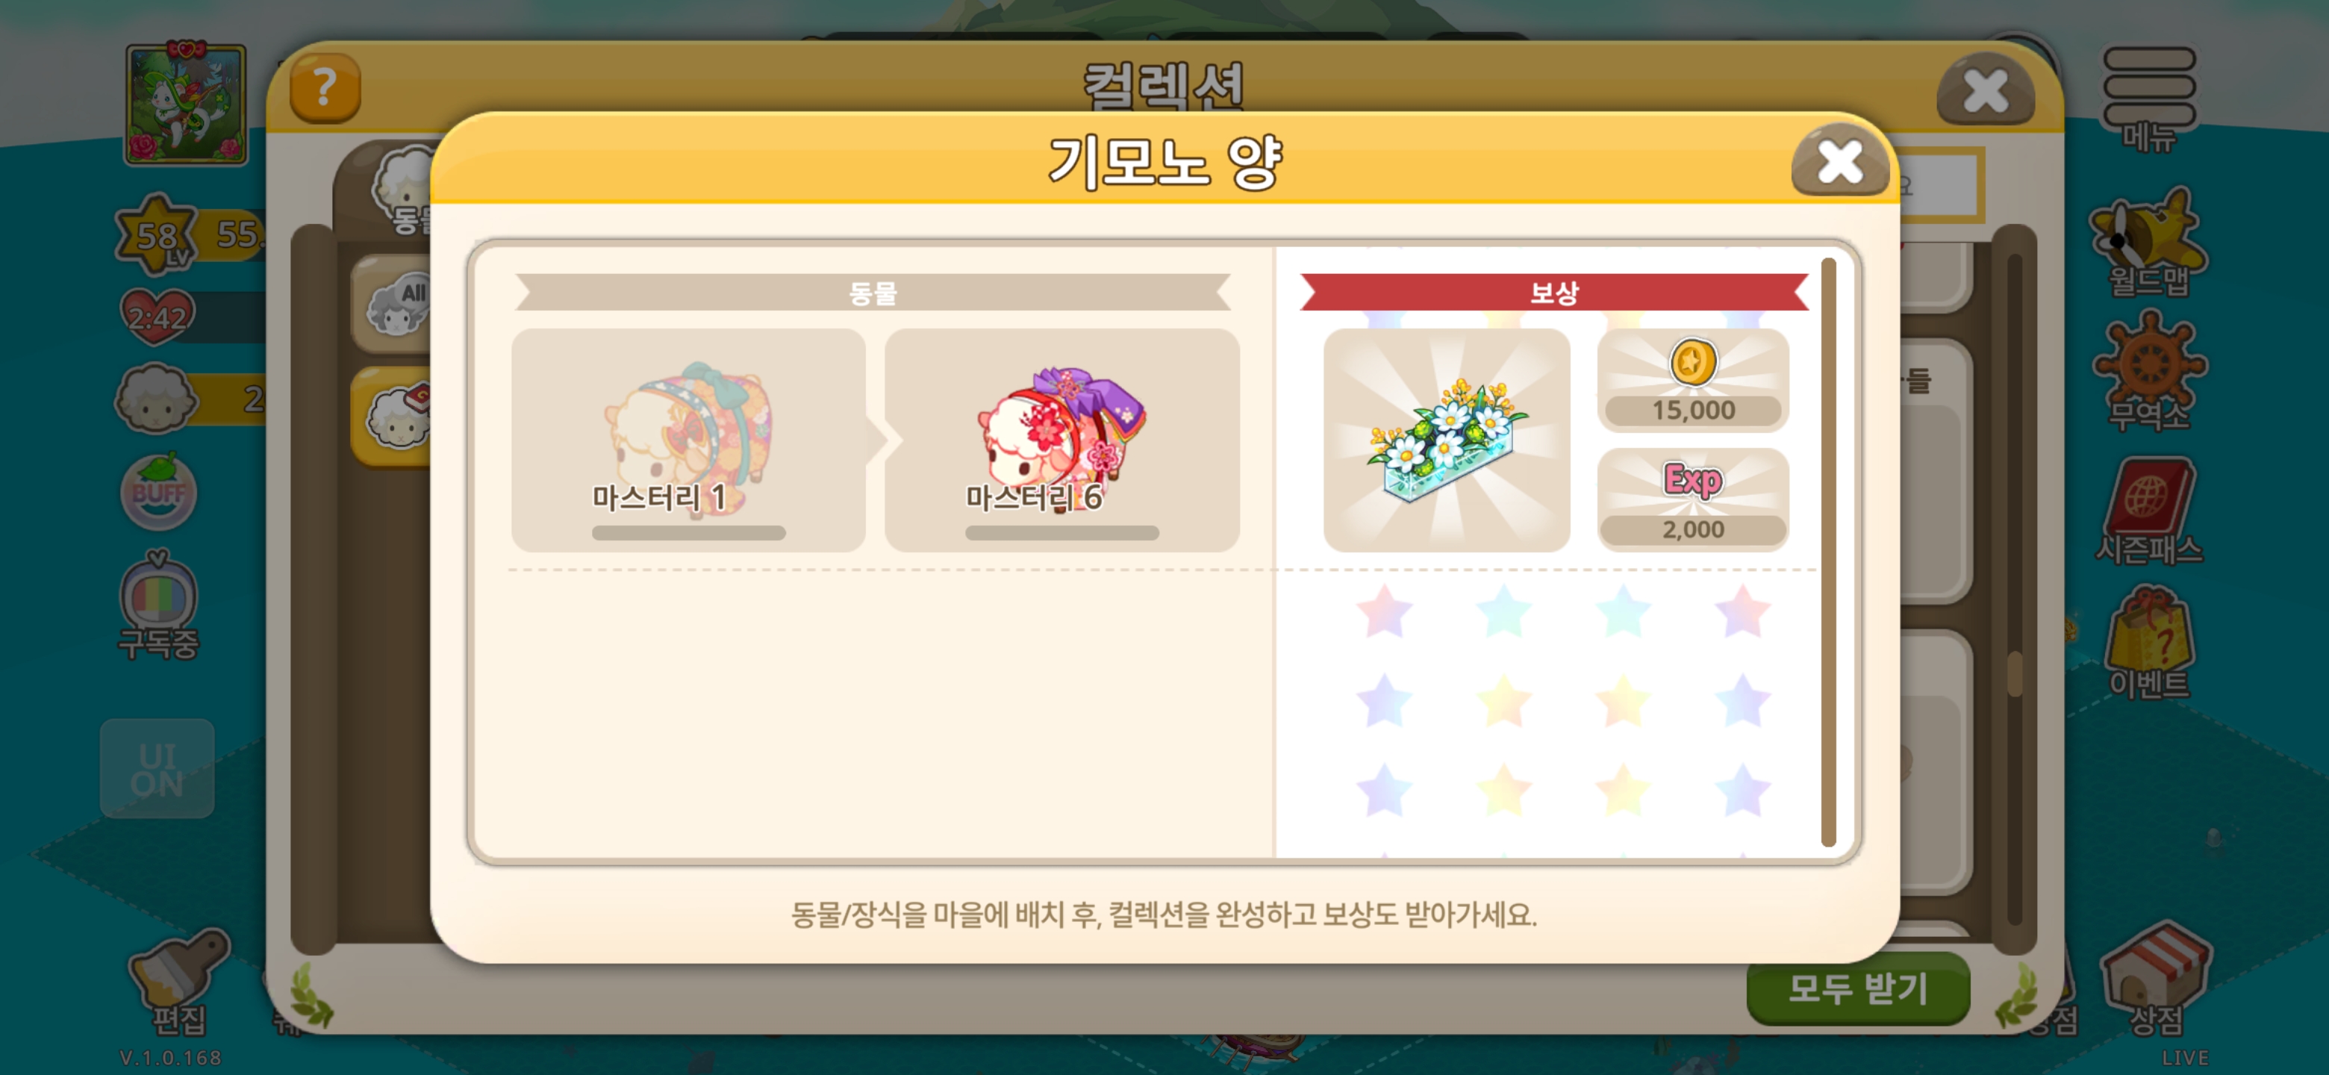Select the 마스터리 6 kimono sheep card
This screenshot has height=1075, width=2329.
(1061, 440)
